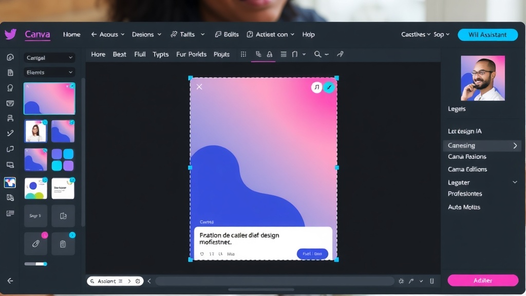Viewport: 526px width, 296px height.
Task: Click the search magnifier icon in the toolbar
Action: coord(318,54)
